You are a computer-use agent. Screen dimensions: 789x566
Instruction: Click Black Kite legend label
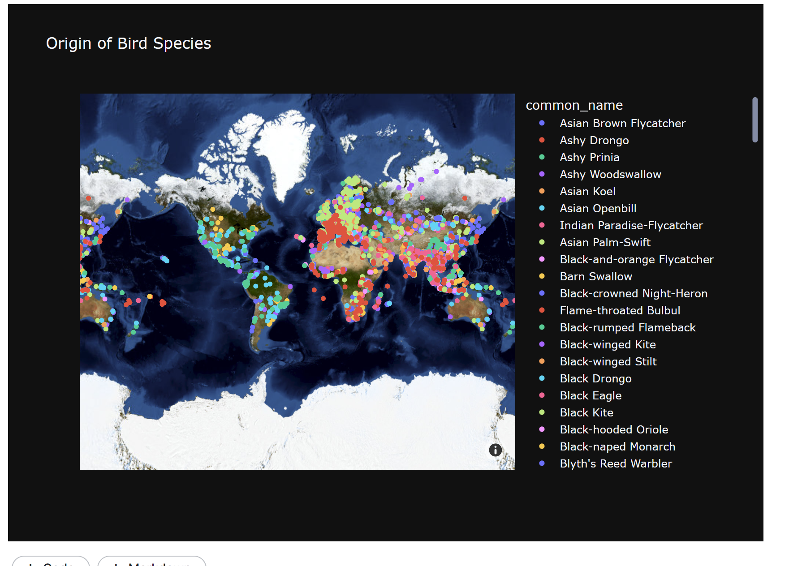point(586,412)
